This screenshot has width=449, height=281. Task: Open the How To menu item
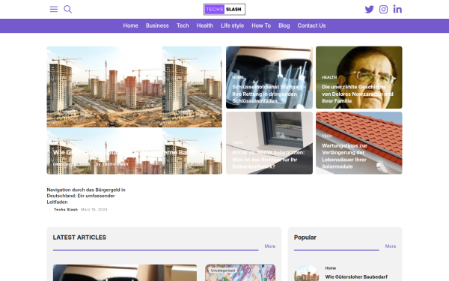261,25
